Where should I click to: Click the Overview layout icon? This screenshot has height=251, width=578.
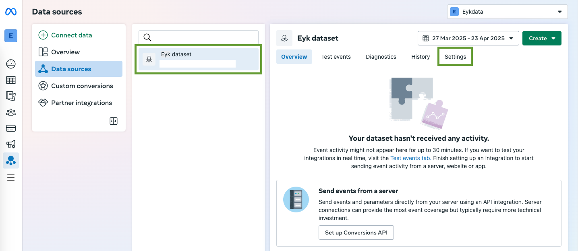point(43,52)
